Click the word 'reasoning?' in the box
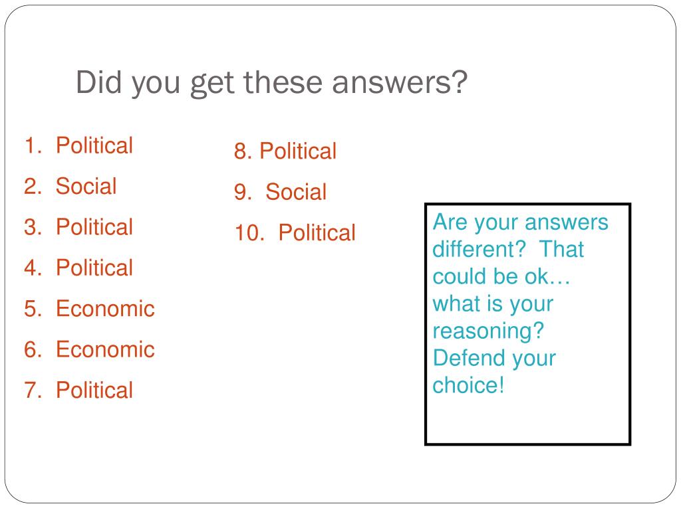 click(x=488, y=331)
